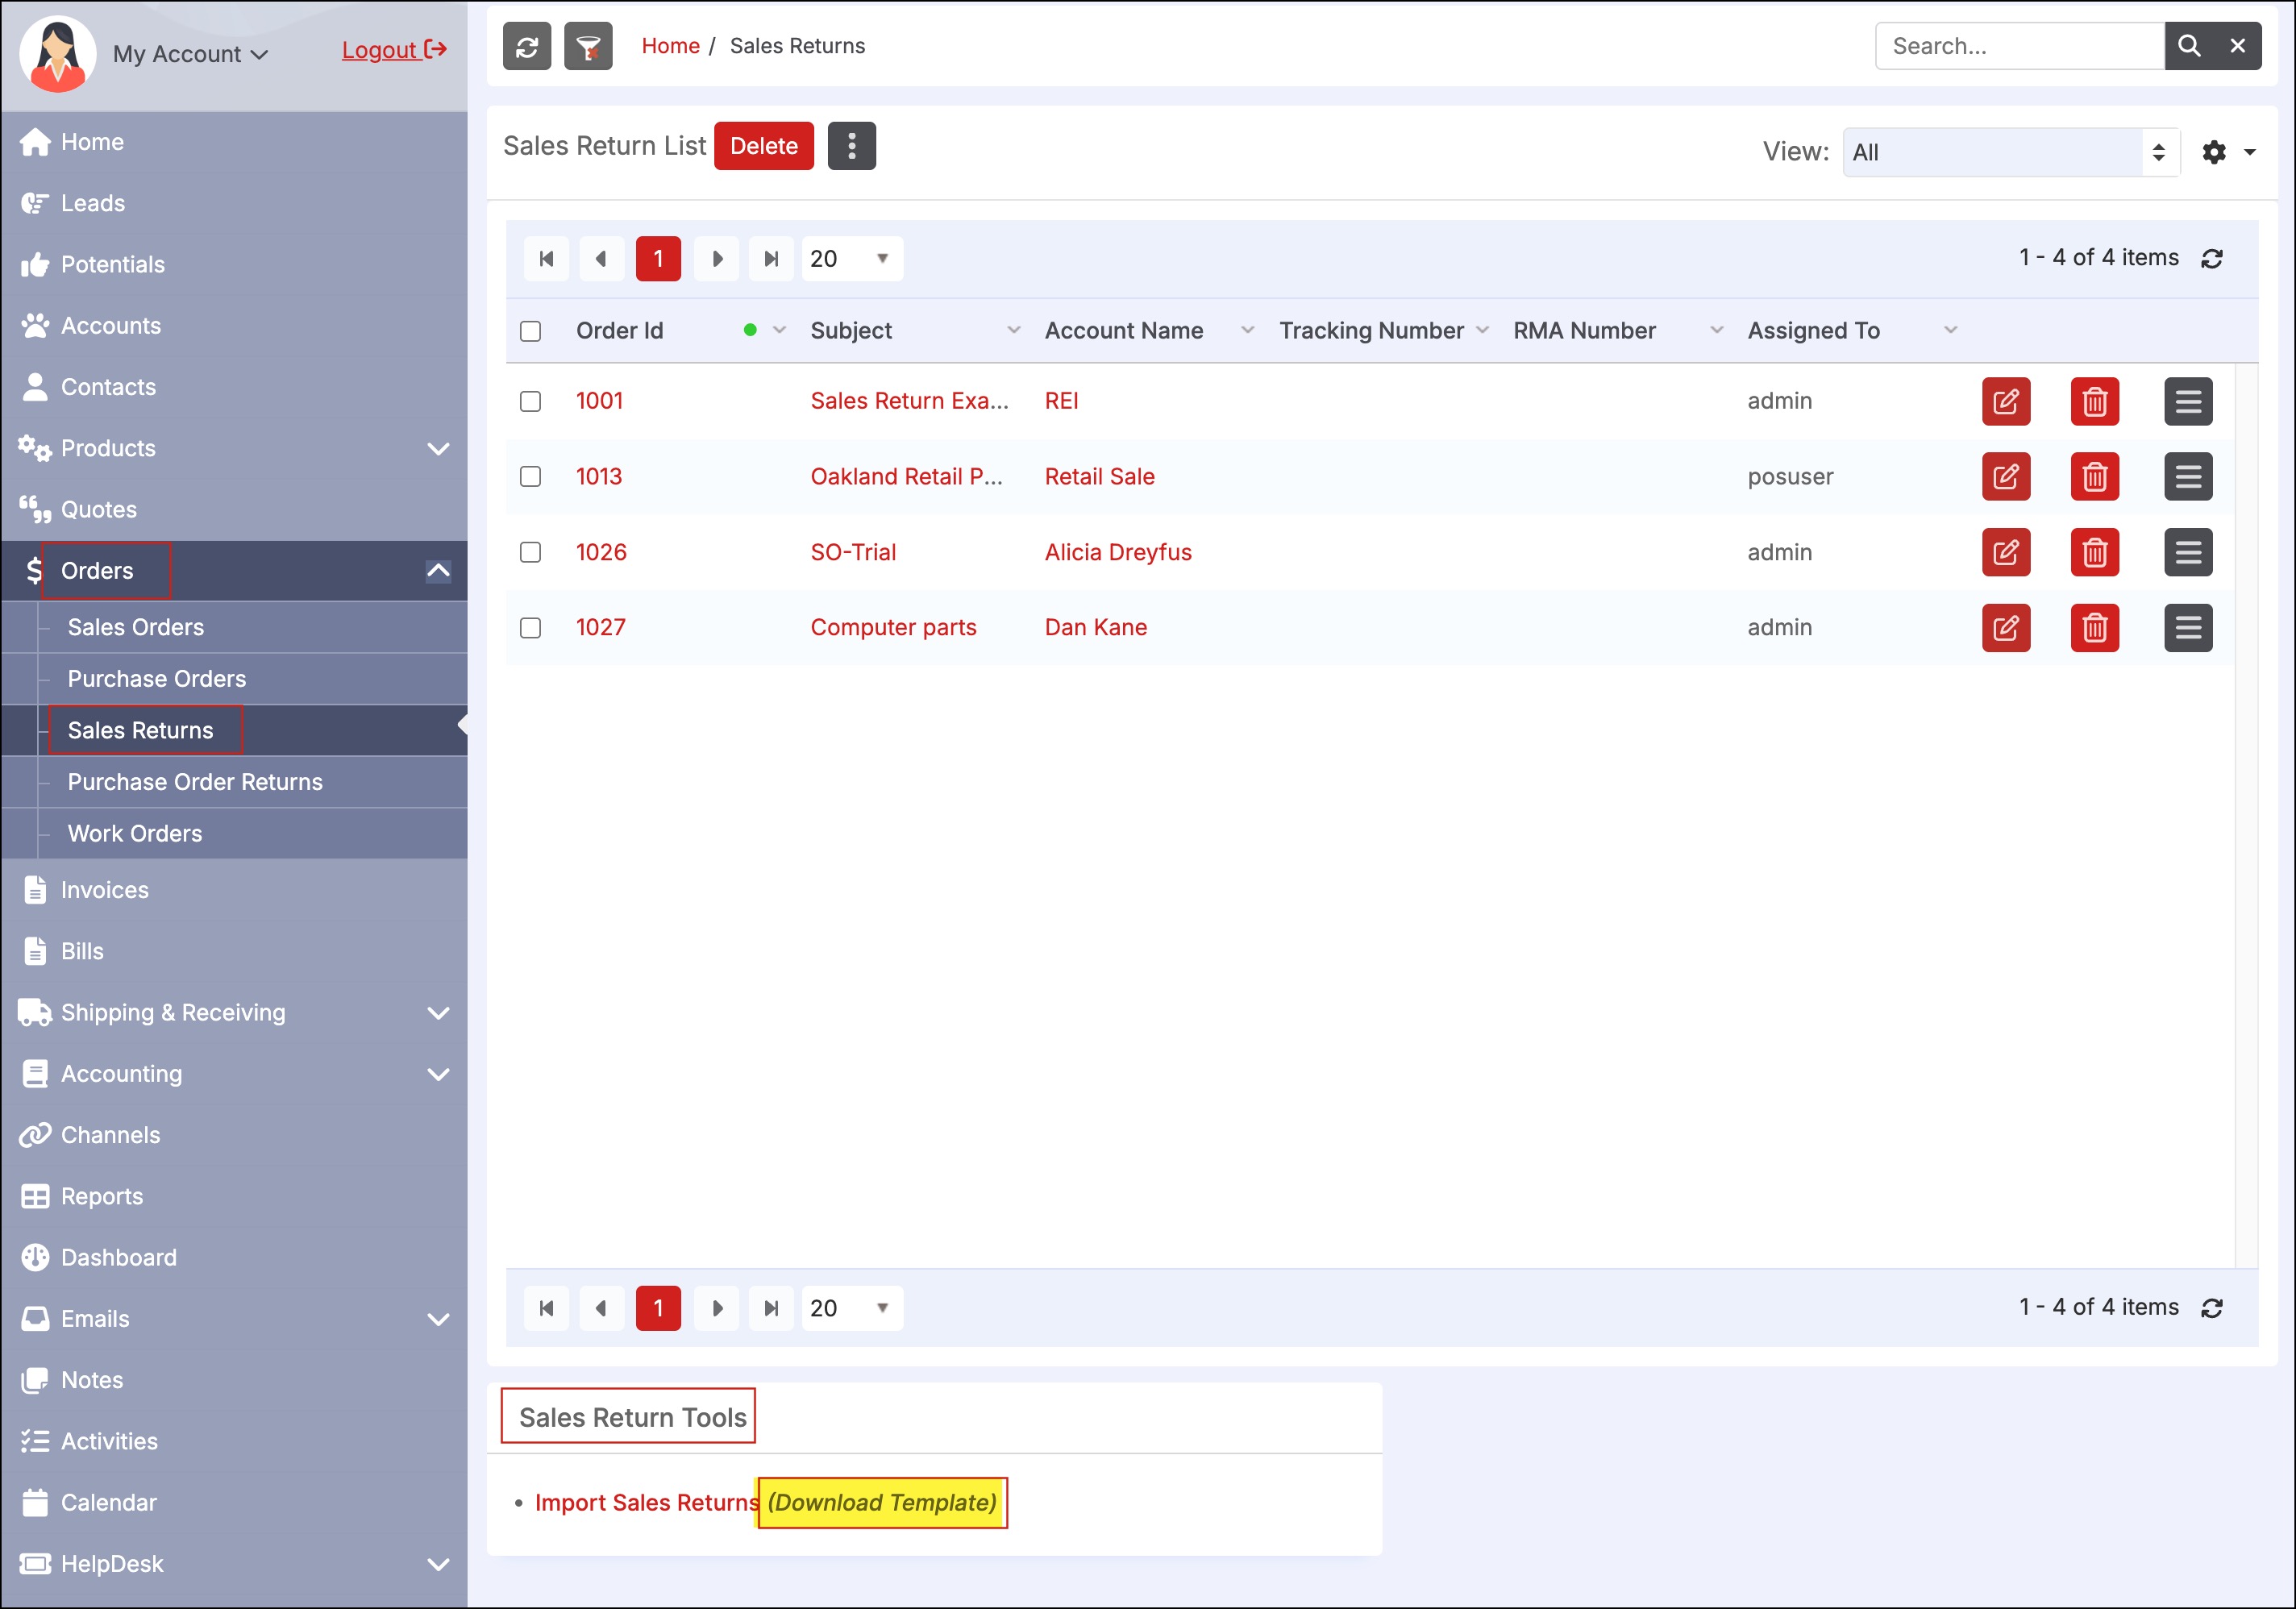Open account link Alicia Dreyfus
The image size is (2296, 1609).
point(1118,552)
